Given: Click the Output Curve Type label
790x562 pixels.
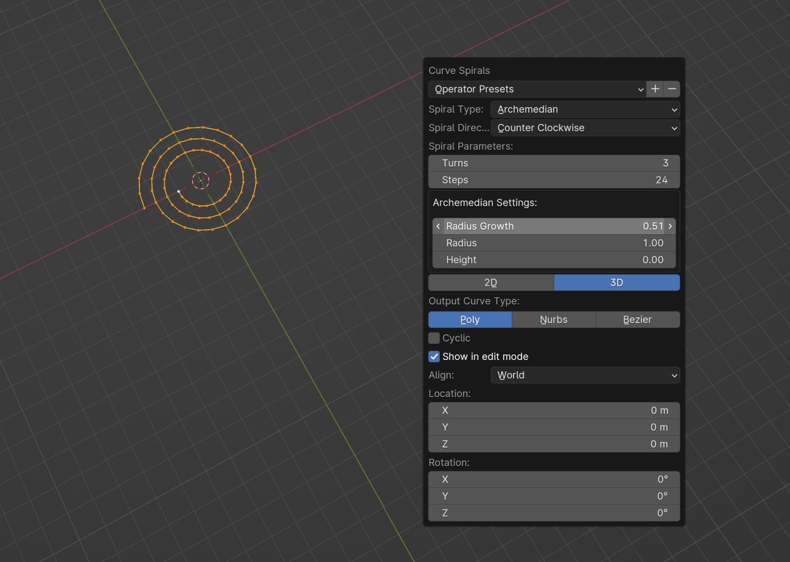Looking at the screenshot, I should pyautogui.click(x=474, y=301).
